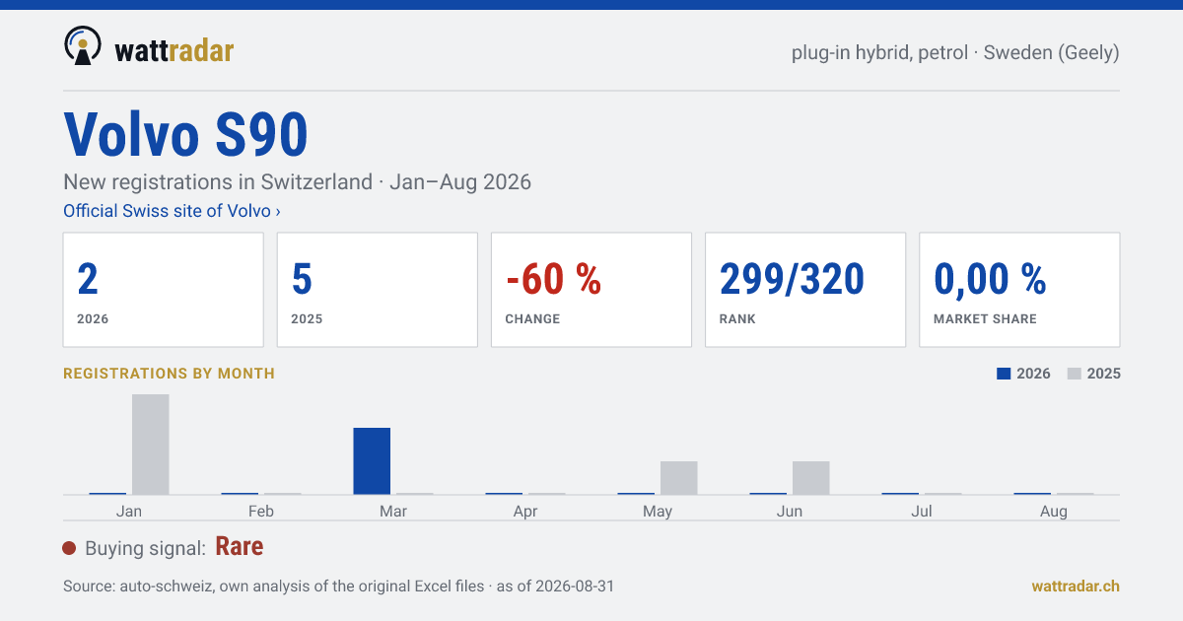Click the Volvo S90 heading
The width and height of the screenshot is (1183, 621).
point(186,134)
